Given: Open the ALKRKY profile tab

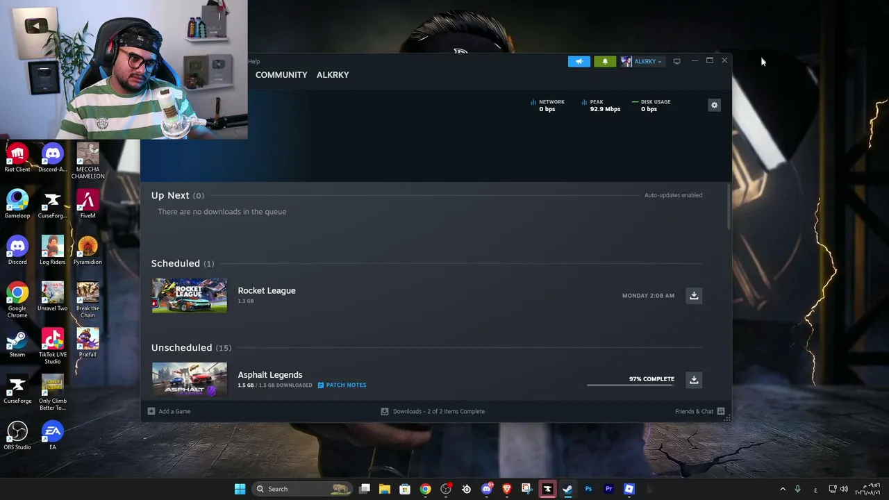Looking at the screenshot, I should click(x=333, y=74).
